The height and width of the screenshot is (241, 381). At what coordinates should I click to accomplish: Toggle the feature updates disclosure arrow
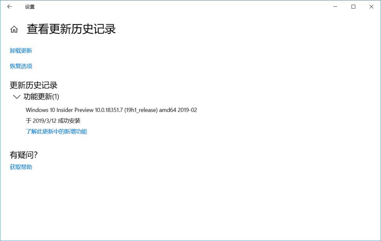coord(16,97)
